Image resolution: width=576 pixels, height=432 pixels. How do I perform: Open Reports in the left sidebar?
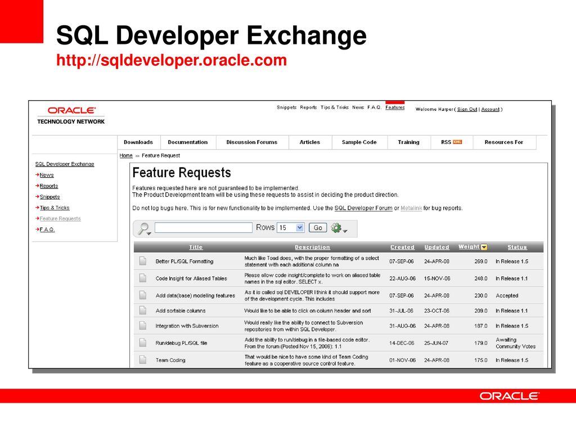pos(49,186)
